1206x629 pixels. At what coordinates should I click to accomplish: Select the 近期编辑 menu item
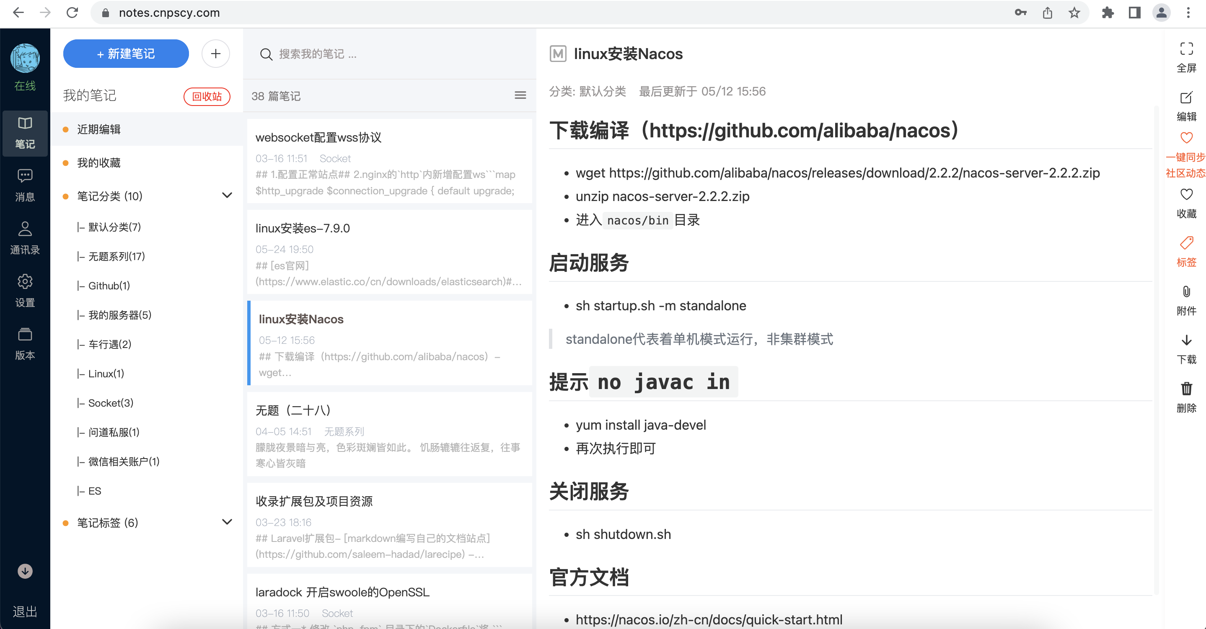pyautogui.click(x=99, y=130)
